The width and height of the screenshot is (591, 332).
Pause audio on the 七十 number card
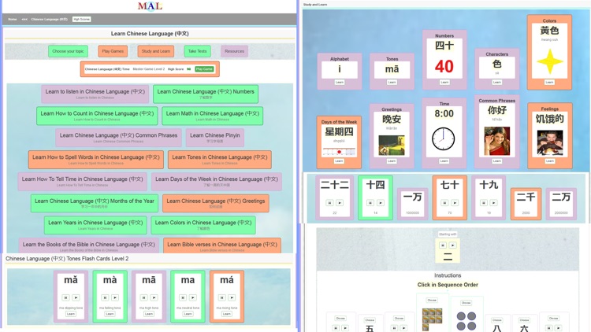pyautogui.click(x=444, y=202)
